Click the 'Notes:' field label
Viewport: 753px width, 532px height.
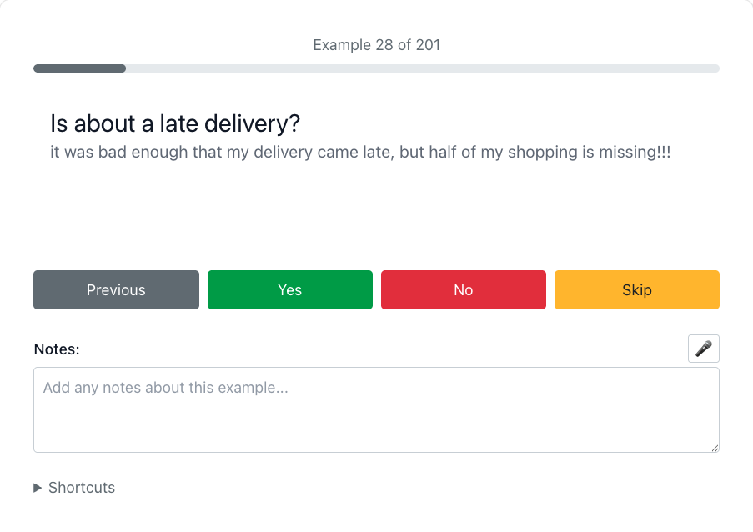point(57,349)
